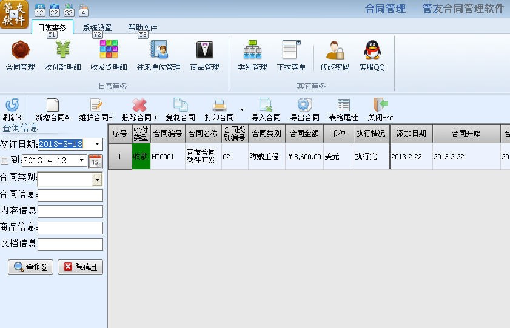510x328 pixels.
Task: Switch to the 日常事务 ribbon tab
Action: click(x=52, y=27)
